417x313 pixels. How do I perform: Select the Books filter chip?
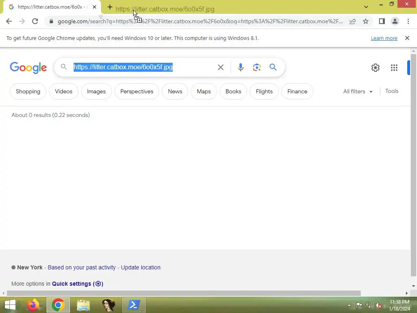click(233, 91)
